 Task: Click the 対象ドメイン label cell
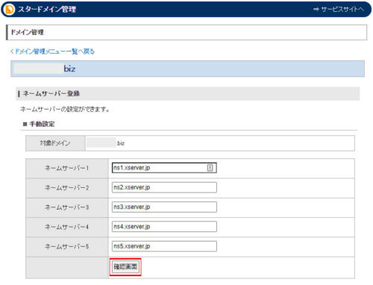coord(55,143)
